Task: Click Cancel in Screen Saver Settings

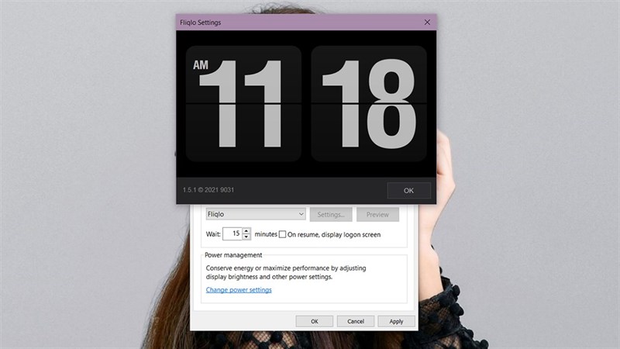Action: (356, 321)
